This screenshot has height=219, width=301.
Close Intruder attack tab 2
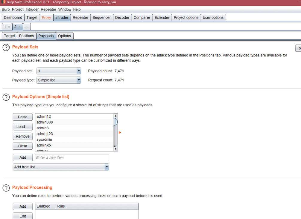(x=19, y=27)
